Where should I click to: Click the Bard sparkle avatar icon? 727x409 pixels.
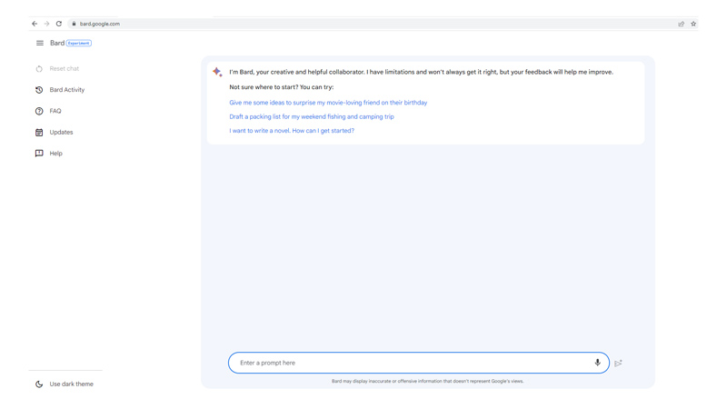click(217, 72)
